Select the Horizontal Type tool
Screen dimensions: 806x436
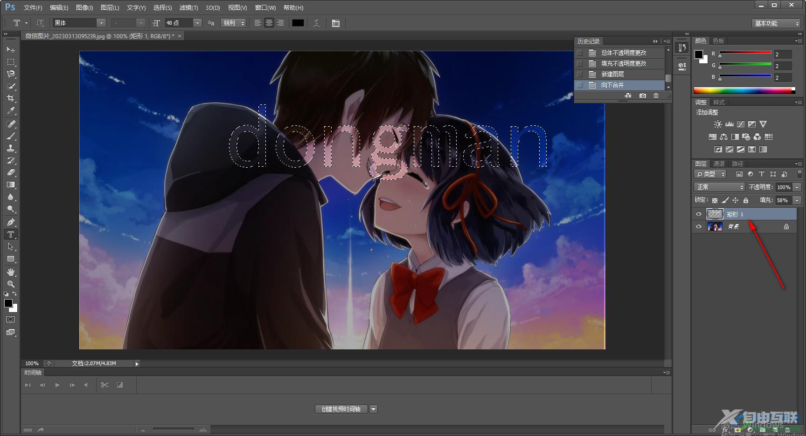[11, 234]
